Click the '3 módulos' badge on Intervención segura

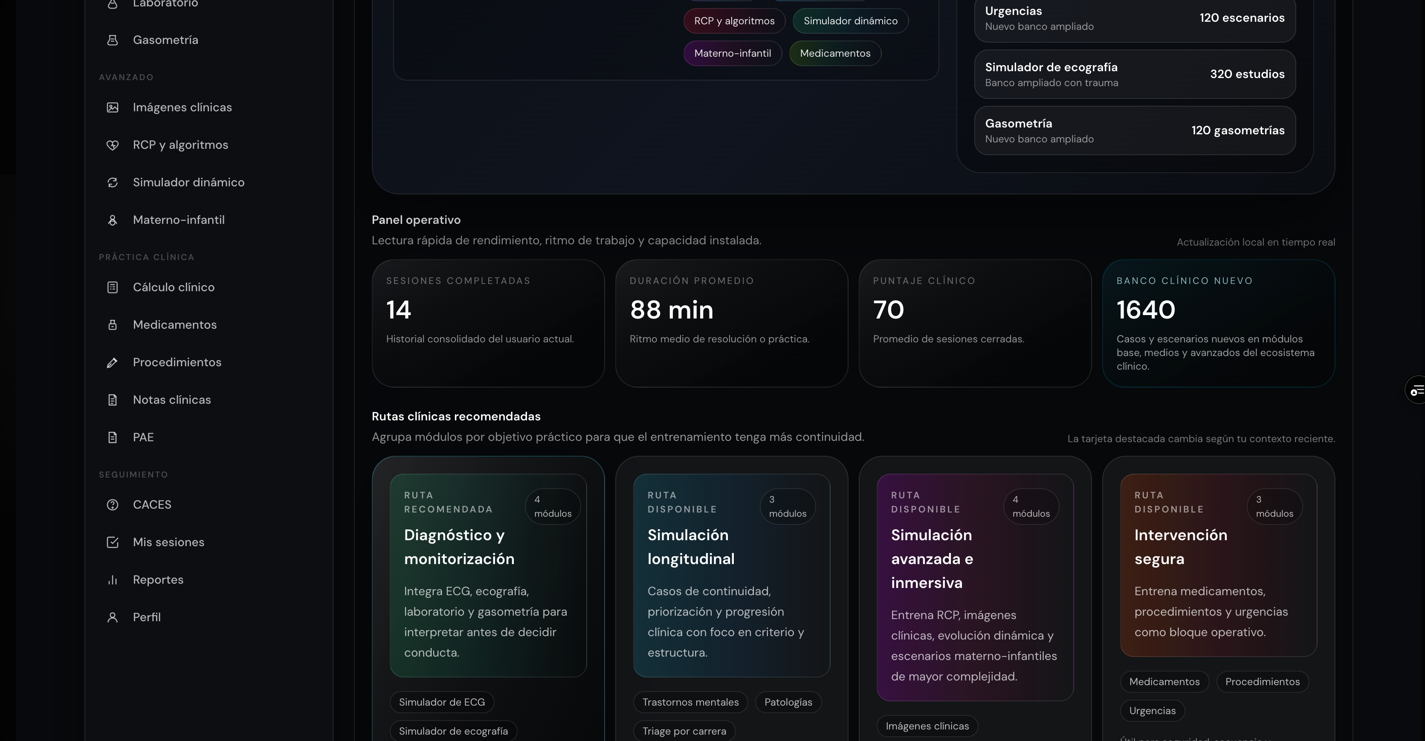point(1274,507)
